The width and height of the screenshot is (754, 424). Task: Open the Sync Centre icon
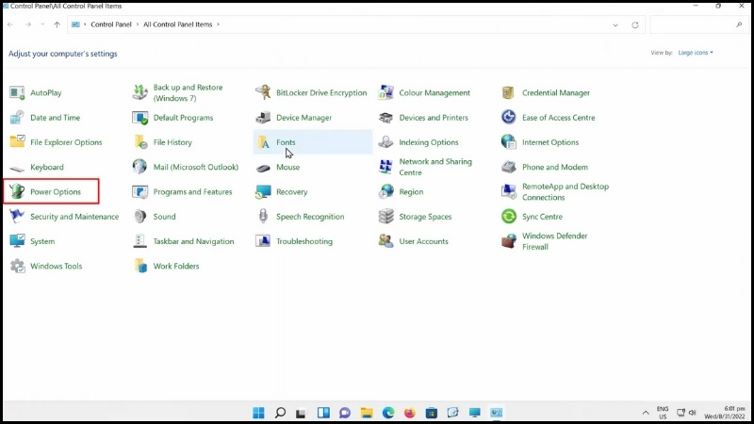pyautogui.click(x=508, y=217)
